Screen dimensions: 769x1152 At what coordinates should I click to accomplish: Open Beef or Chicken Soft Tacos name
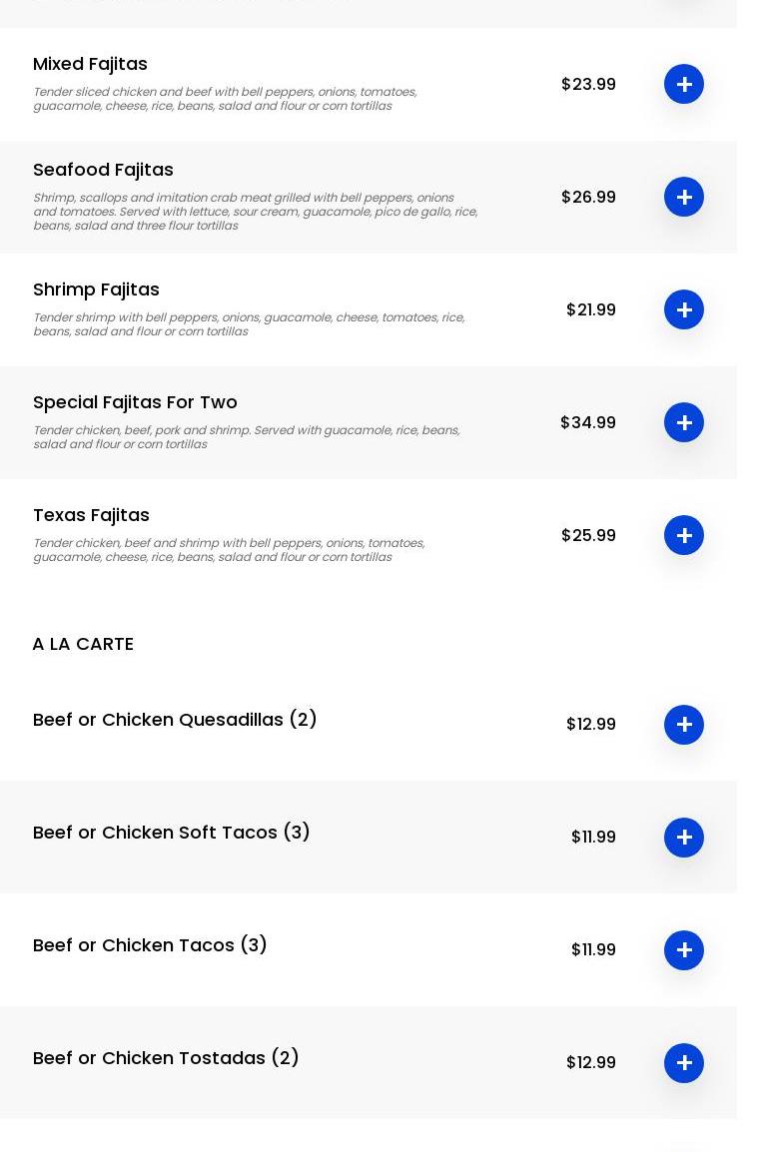point(172,833)
